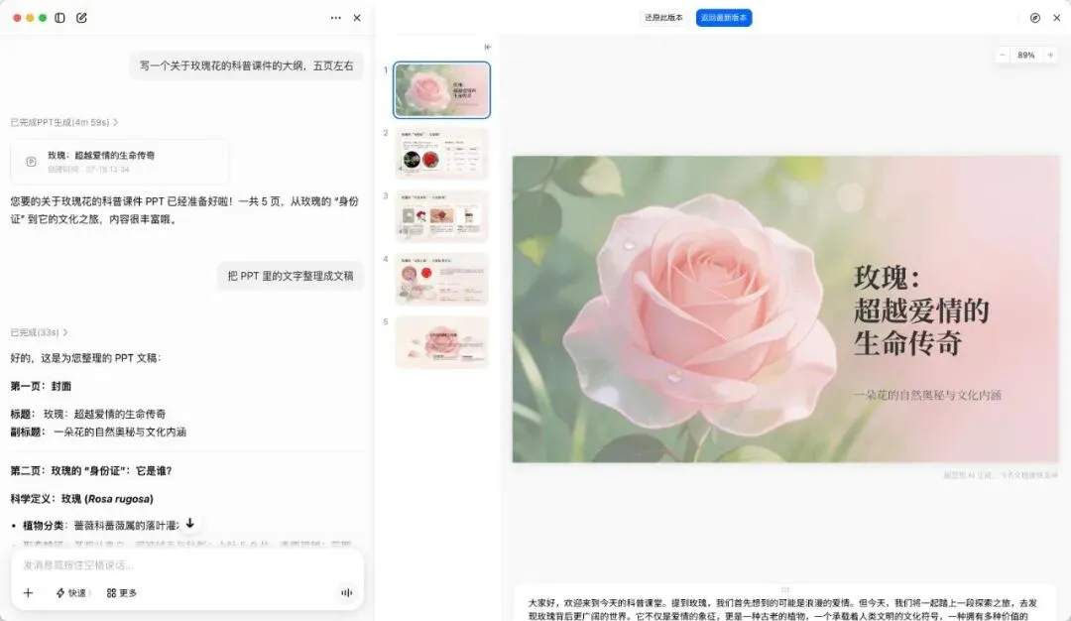Jump to bottom with down-arrow button

[x=189, y=524]
